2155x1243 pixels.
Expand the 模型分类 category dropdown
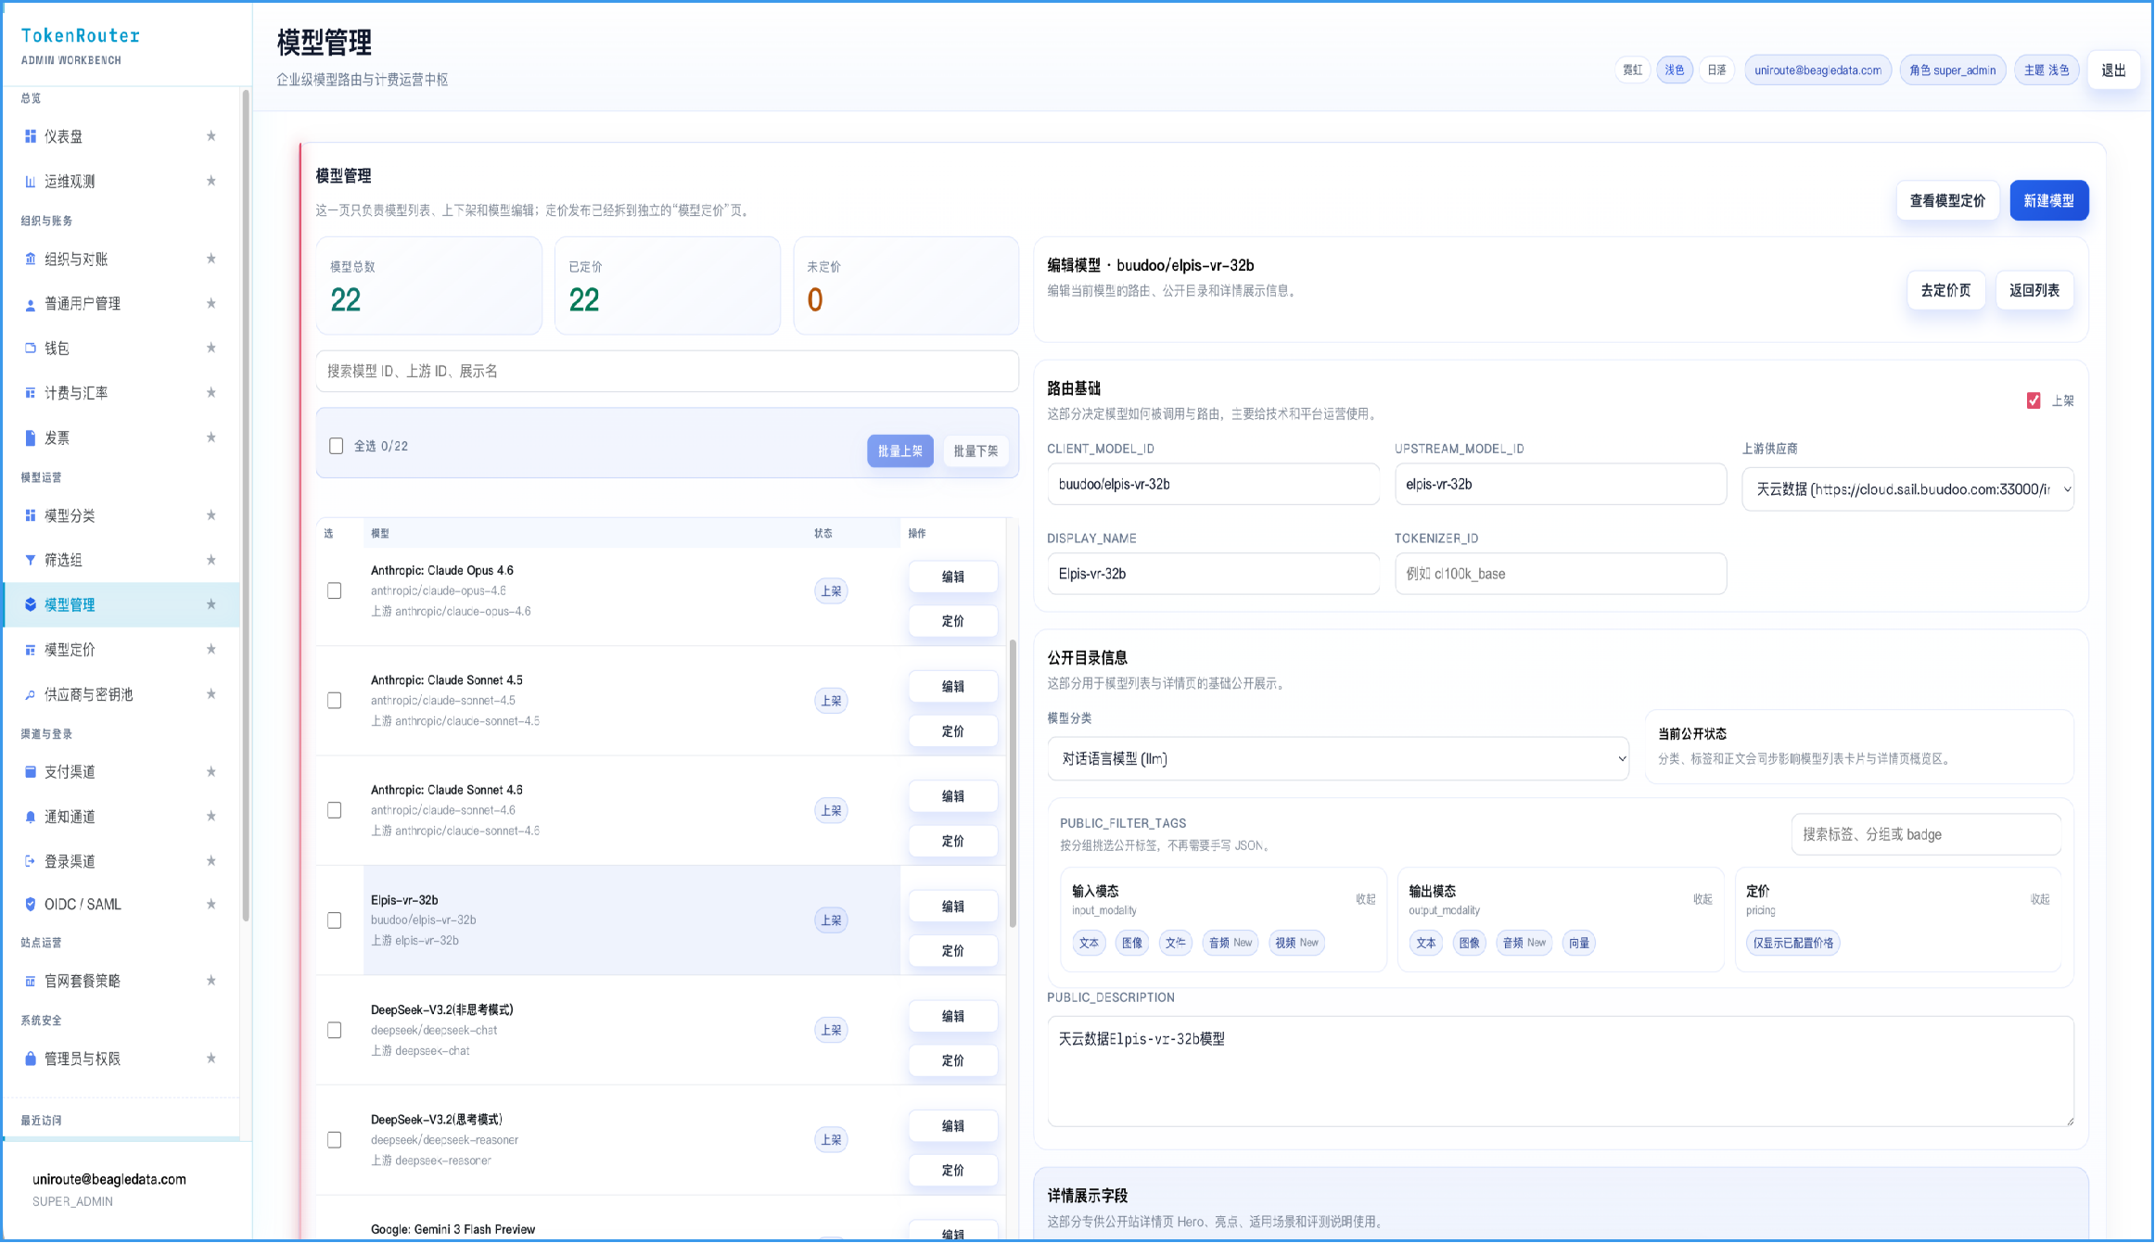click(1337, 758)
